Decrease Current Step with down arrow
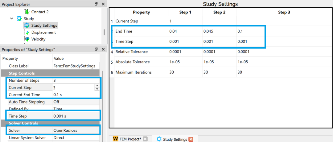The height and width of the screenshot is (142, 333). click(x=97, y=89)
